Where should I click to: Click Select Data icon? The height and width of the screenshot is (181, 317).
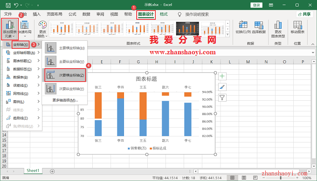(x=259, y=27)
